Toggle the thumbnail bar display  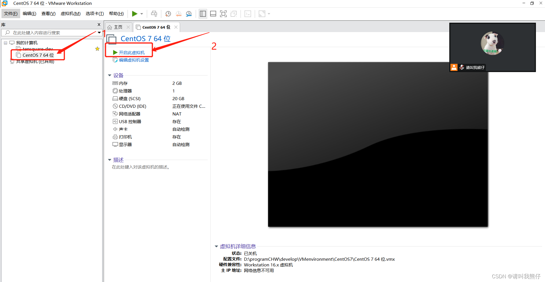click(x=213, y=14)
